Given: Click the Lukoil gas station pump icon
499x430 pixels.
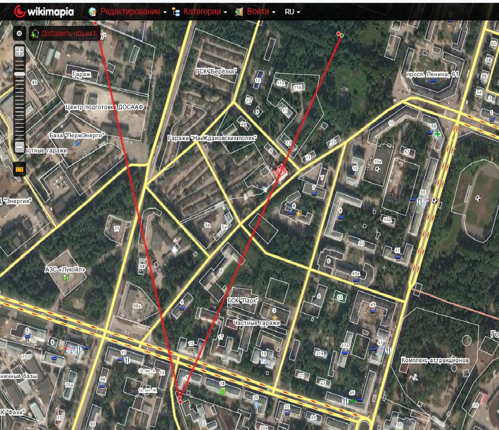Looking at the screenshot, I should (65, 278).
